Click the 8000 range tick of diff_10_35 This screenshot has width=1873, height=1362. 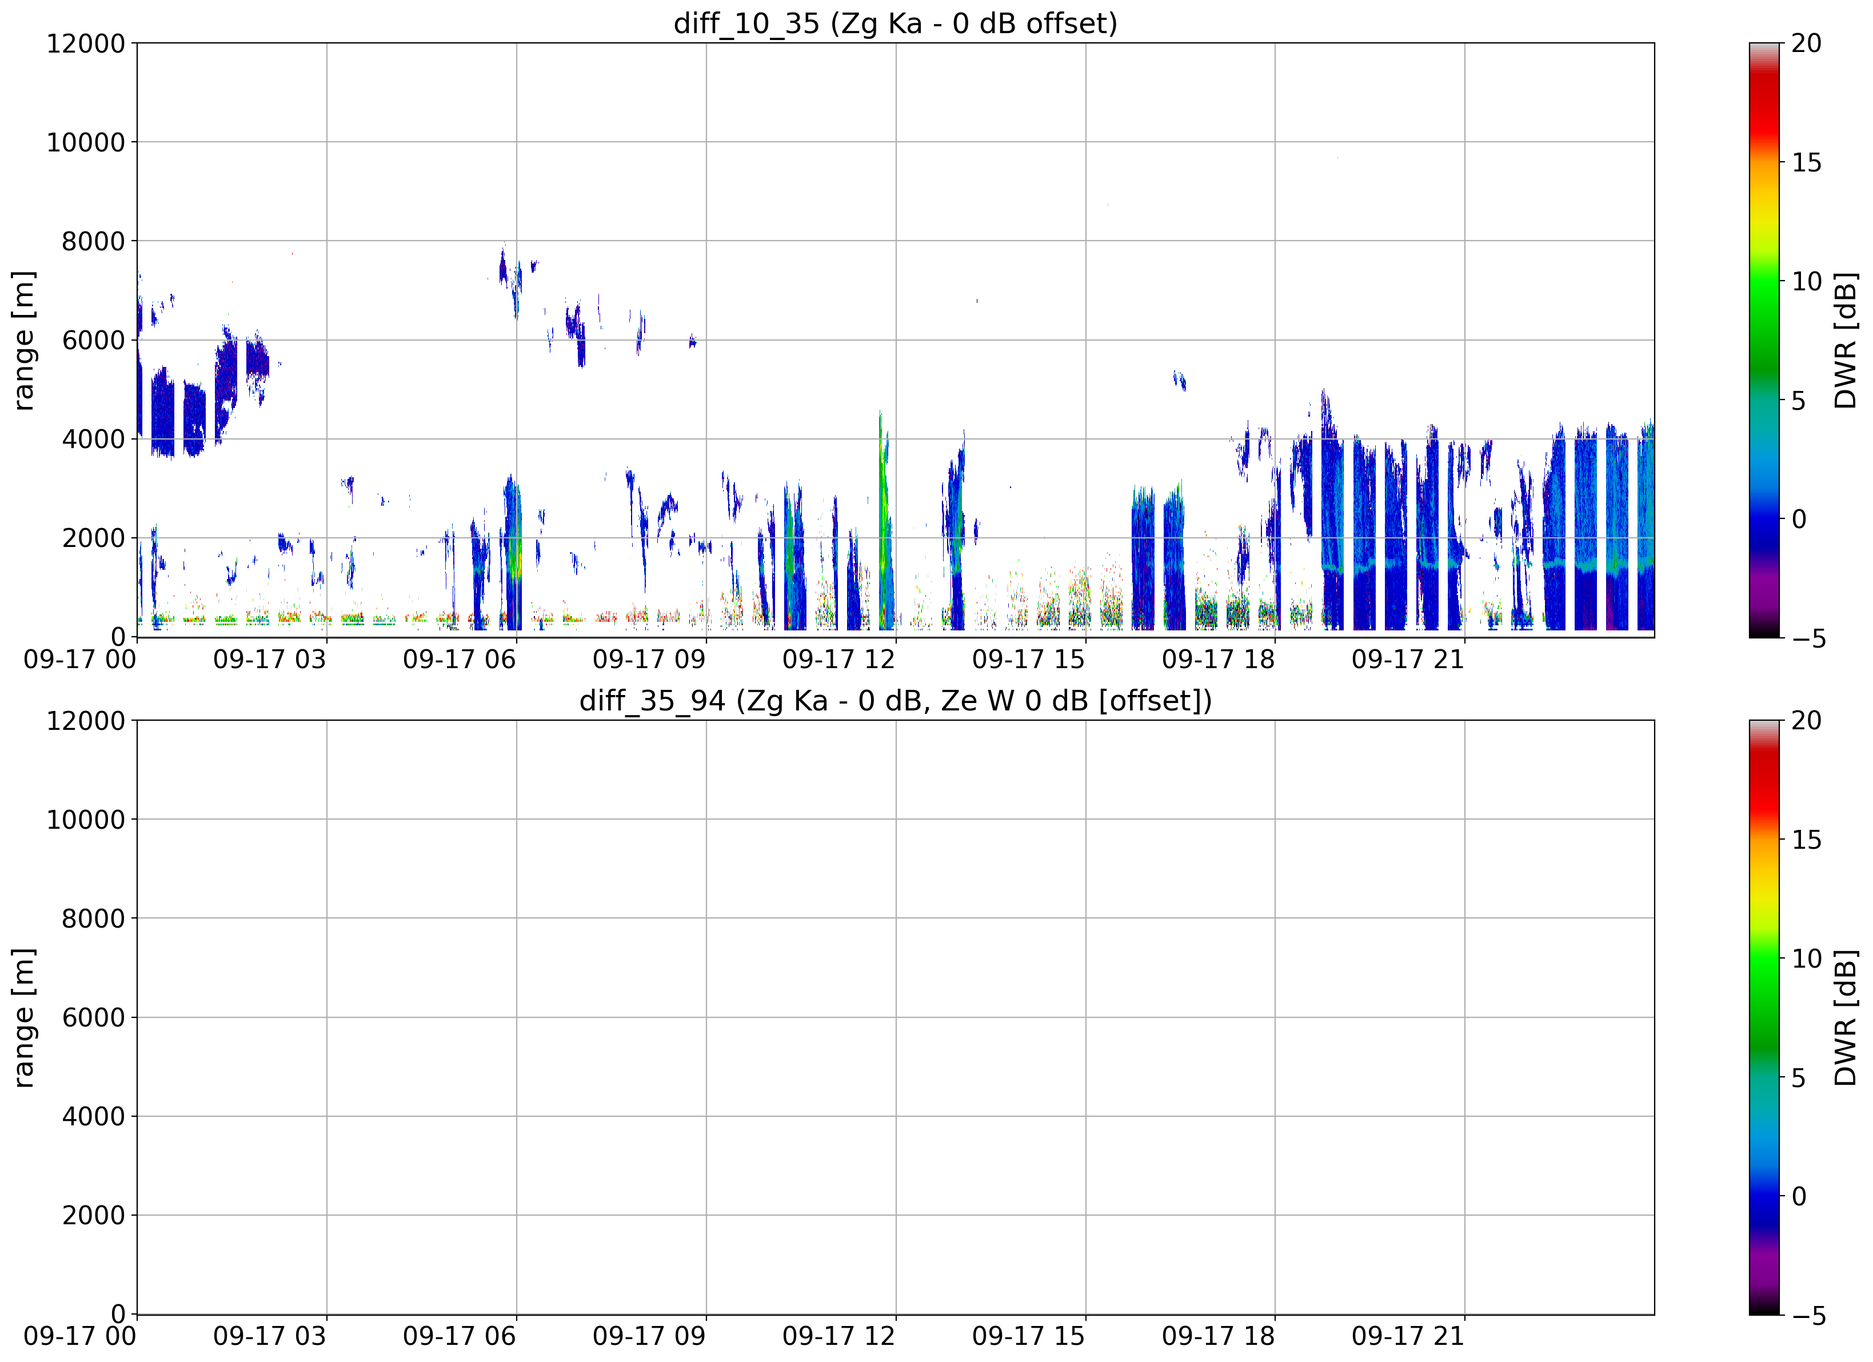coord(93,241)
